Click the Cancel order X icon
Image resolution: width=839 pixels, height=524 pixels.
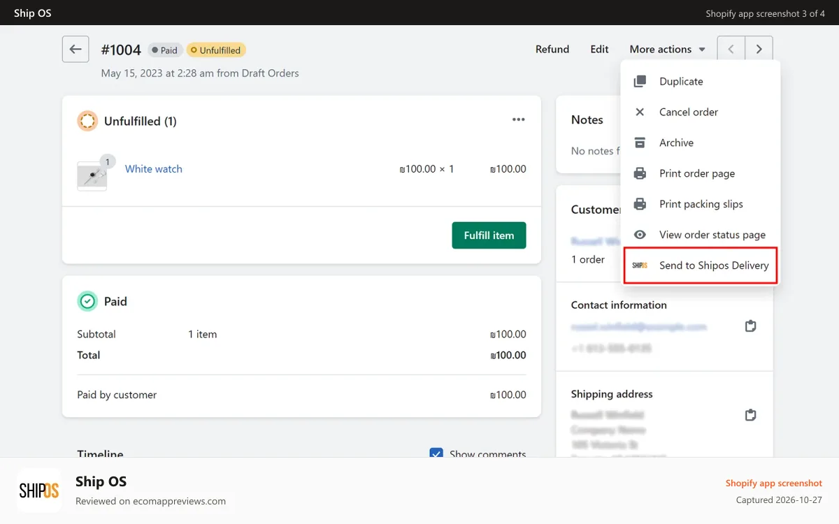pyautogui.click(x=640, y=112)
